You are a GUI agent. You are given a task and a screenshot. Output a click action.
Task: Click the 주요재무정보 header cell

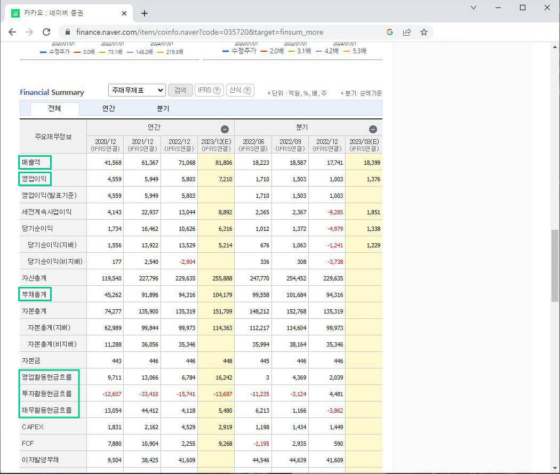point(53,136)
